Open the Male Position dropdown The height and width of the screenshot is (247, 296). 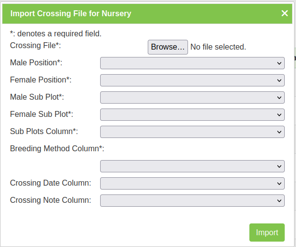click(192, 63)
